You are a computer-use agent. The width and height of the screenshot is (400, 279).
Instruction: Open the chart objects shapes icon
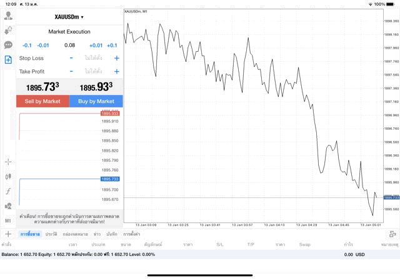pyautogui.click(x=8, y=206)
